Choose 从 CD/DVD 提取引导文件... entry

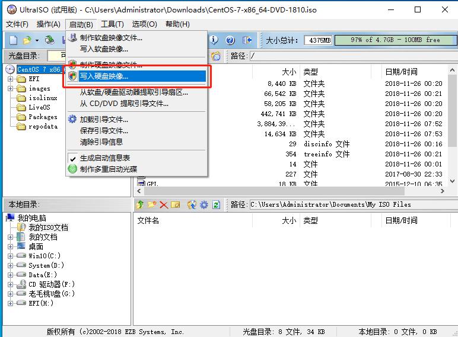pos(136,104)
